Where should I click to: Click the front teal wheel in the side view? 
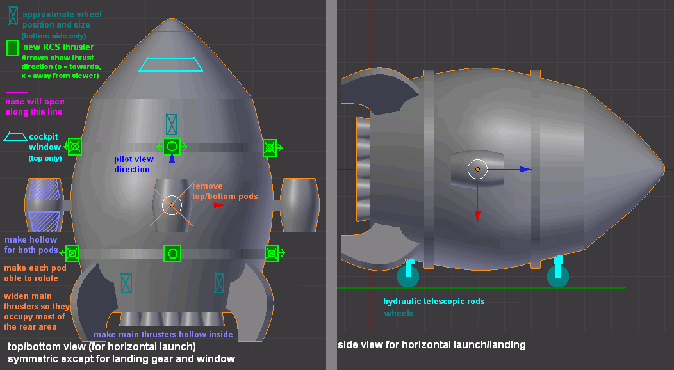(558, 277)
